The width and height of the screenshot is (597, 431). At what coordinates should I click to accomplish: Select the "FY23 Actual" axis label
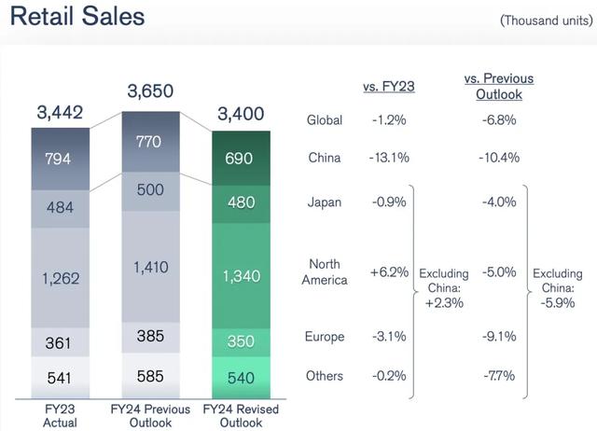coord(60,416)
